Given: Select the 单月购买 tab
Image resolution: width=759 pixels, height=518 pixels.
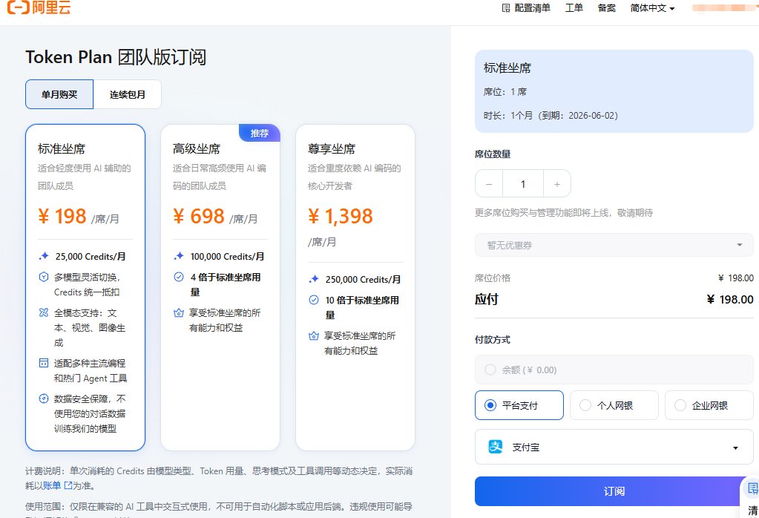Looking at the screenshot, I should pyautogui.click(x=59, y=94).
